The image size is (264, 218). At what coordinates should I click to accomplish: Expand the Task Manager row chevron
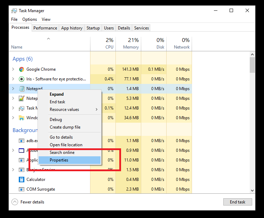click(13, 108)
